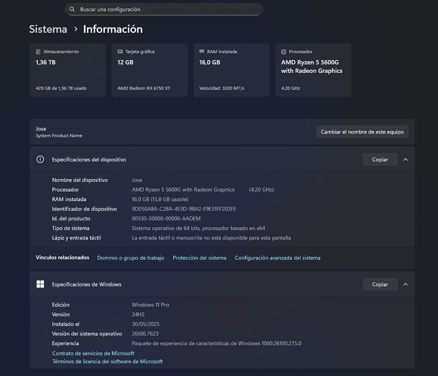The height and width of the screenshot is (376, 438).
Task: Open Configuración avanzada del sistema
Action: [277, 258]
